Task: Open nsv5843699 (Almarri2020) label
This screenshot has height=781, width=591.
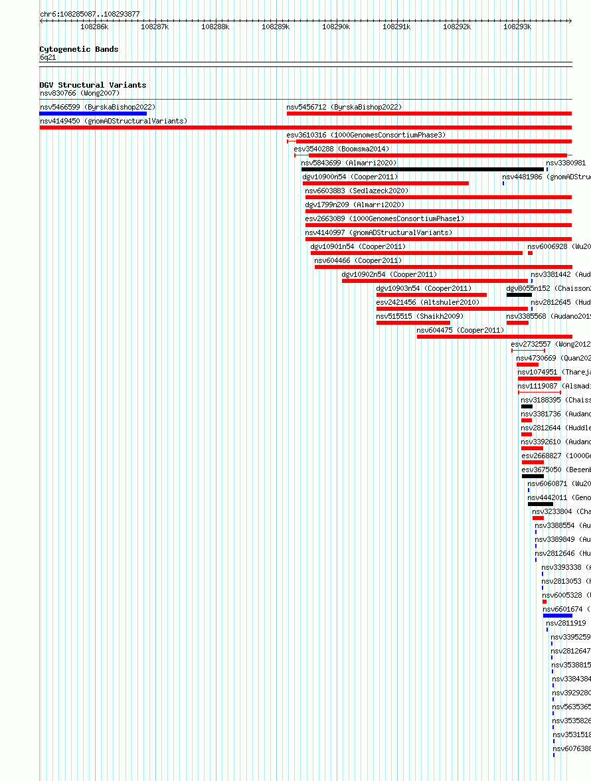Action: [349, 163]
